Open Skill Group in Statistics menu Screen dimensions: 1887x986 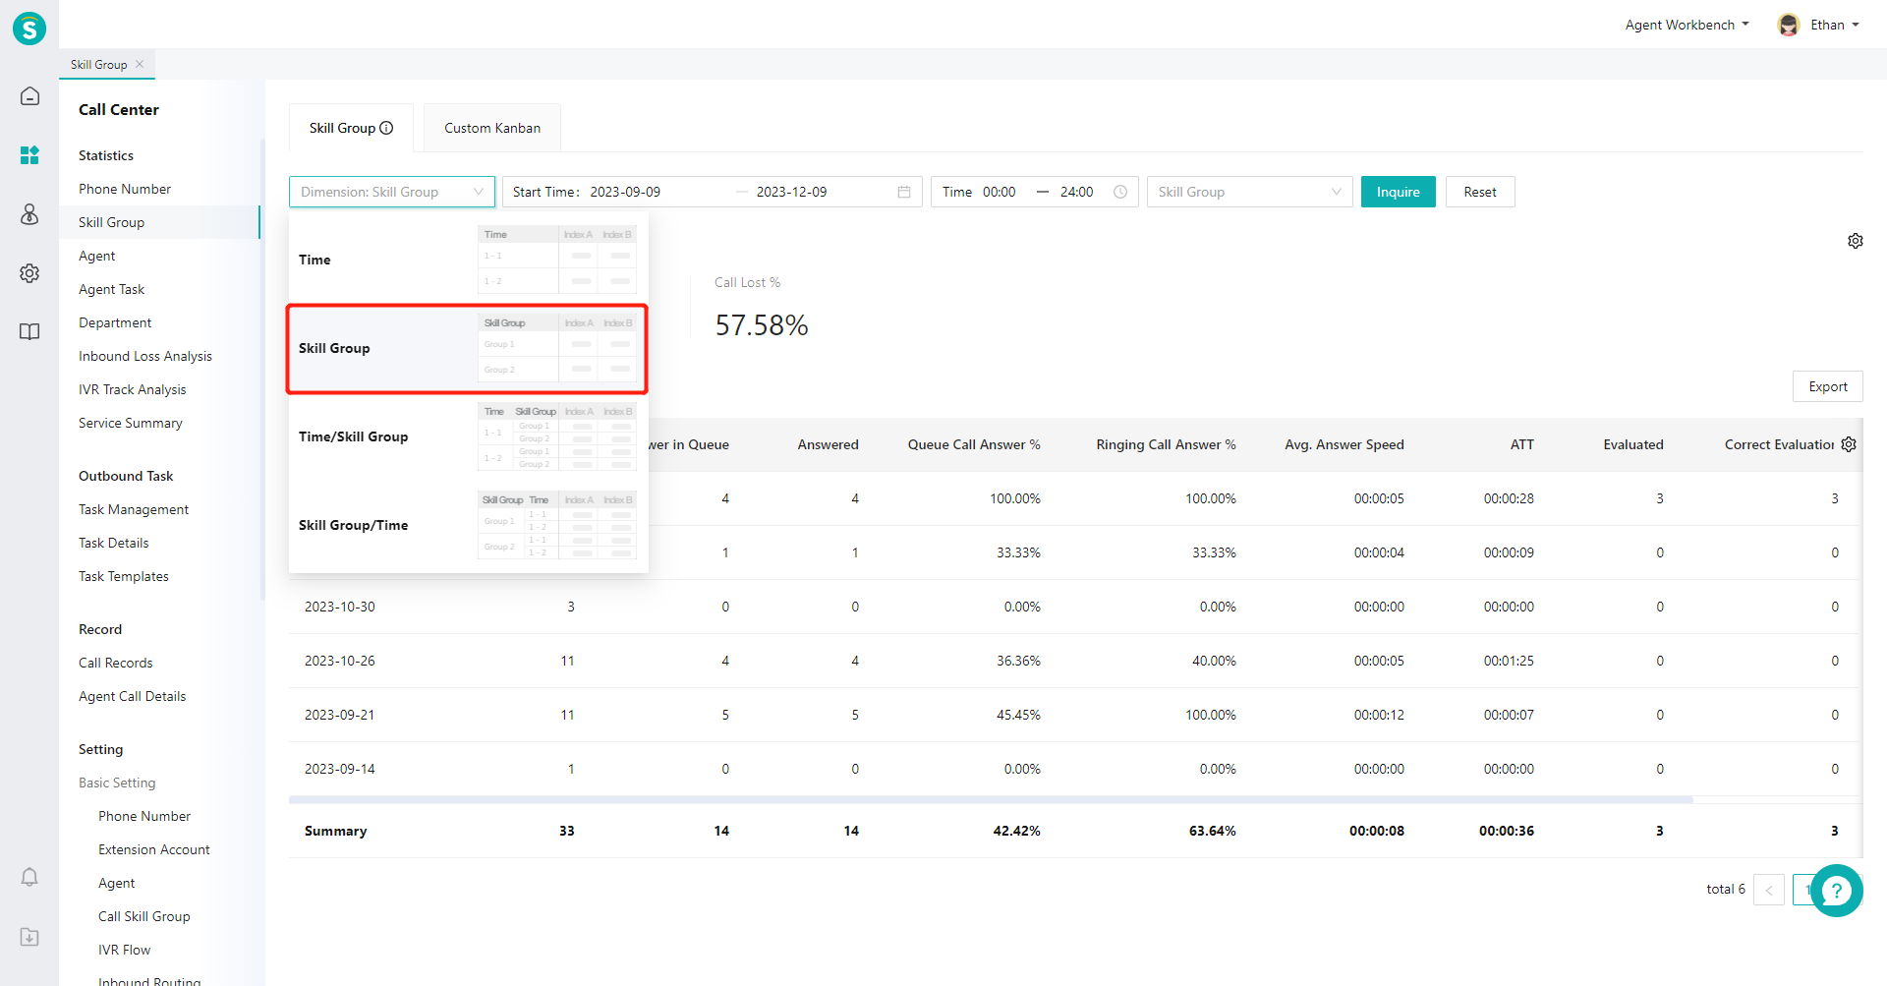(x=111, y=222)
